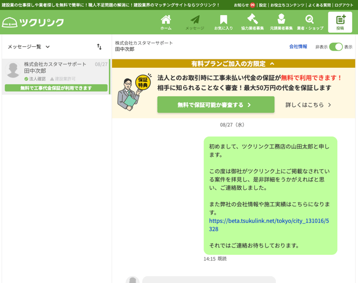Toggle the 非表示/表示 switch
This screenshot has width=358, height=283.
[x=336, y=47]
